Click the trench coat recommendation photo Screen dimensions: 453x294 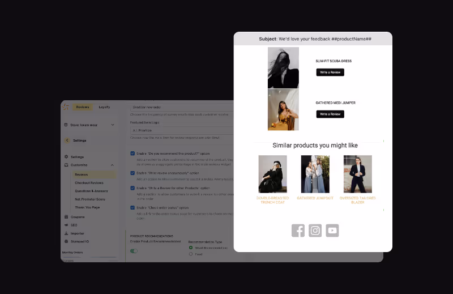click(272, 174)
